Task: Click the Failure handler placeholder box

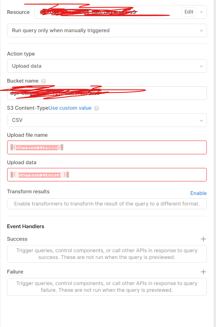Action: 107,287
